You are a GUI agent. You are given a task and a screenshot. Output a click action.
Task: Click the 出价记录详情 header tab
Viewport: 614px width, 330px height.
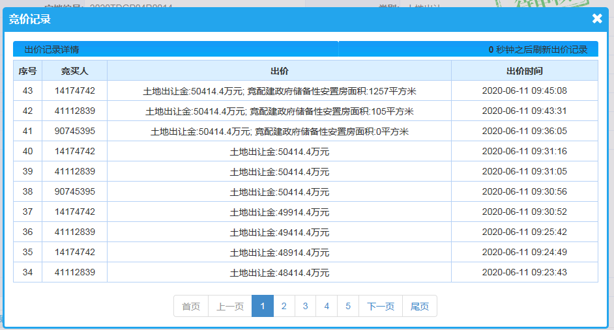point(51,49)
